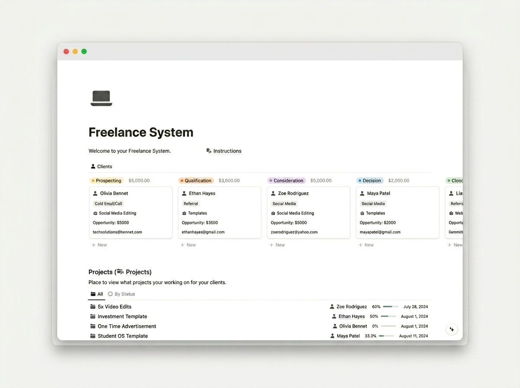Click ethanhayes@gmail.com email
This screenshot has width=520, height=388.
point(203,232)
